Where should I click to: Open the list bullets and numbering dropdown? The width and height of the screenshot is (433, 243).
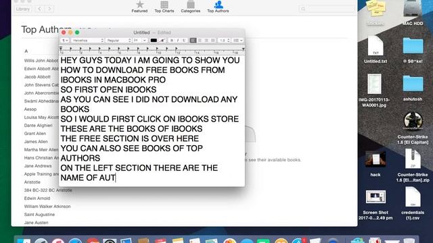[237, 40]
